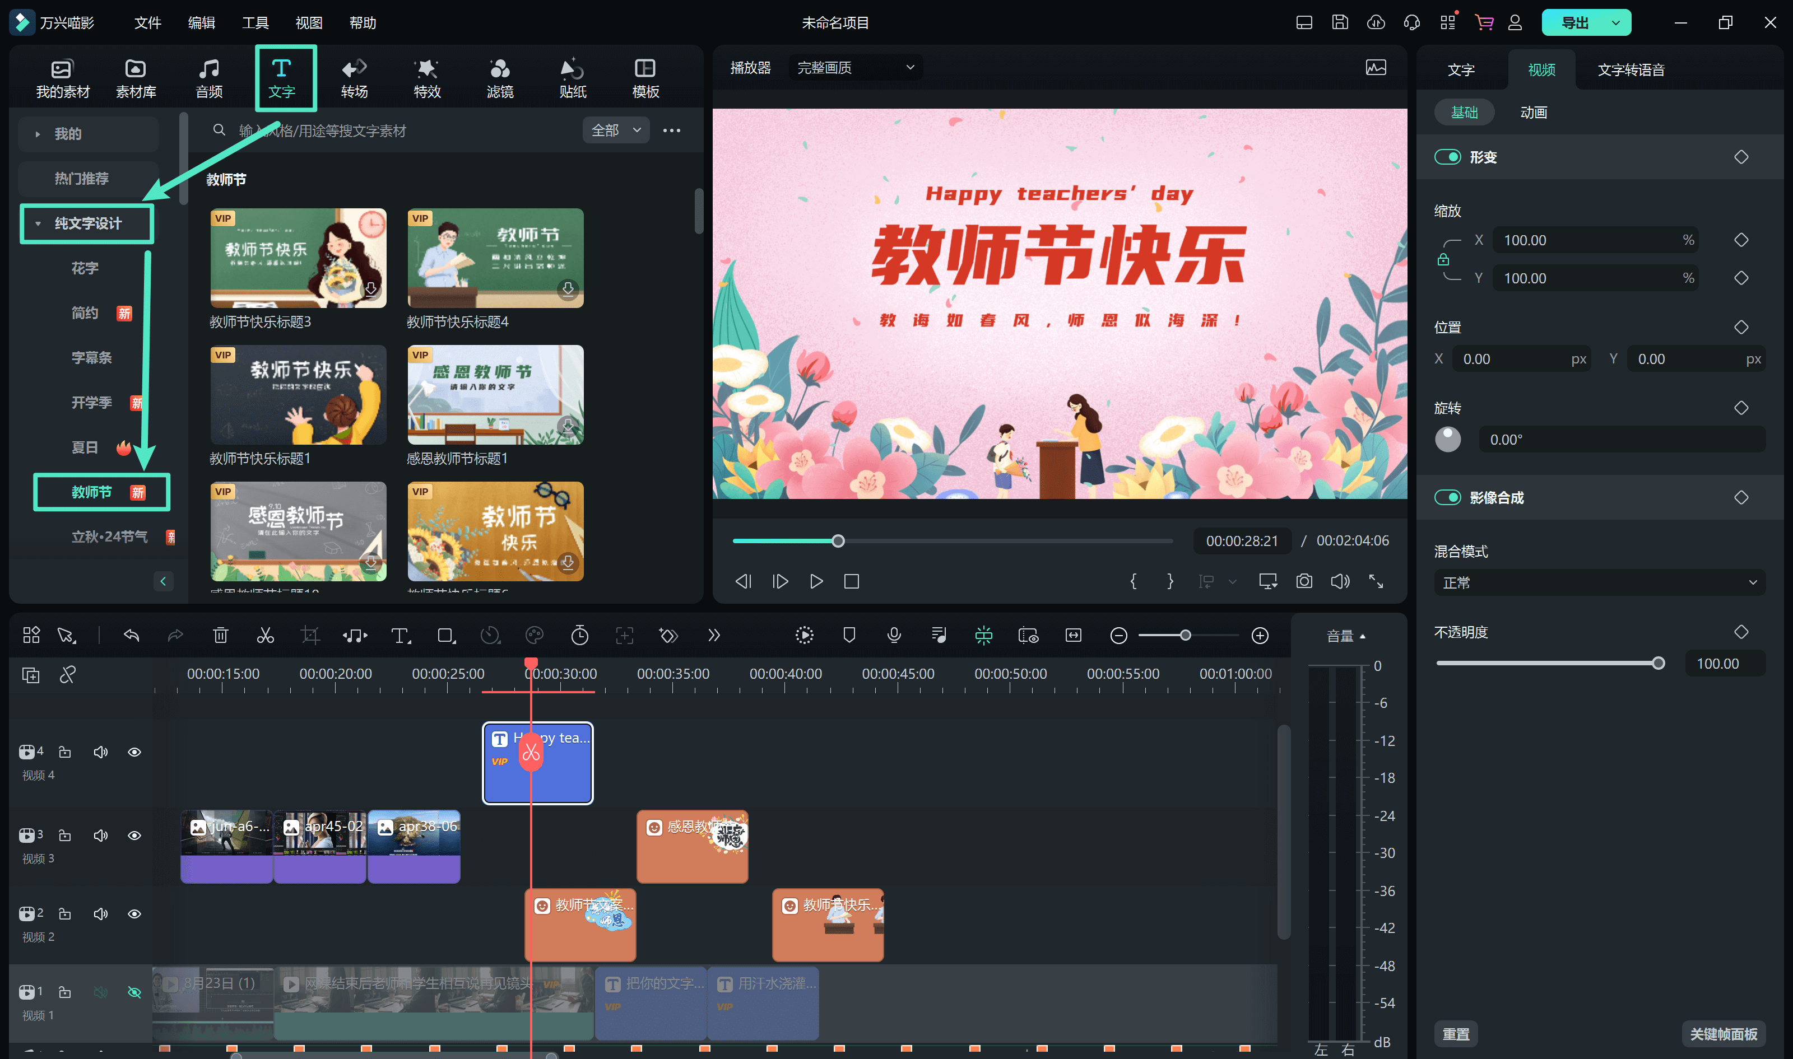Open the 完整画质 quality dropdown
The width and height of the screenshot is (1793, 1059).
(x=854, y=67)
